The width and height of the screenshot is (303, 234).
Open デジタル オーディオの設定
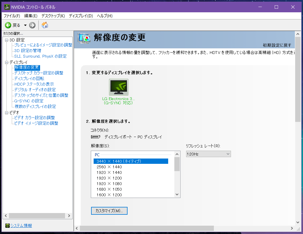point(35,90)
